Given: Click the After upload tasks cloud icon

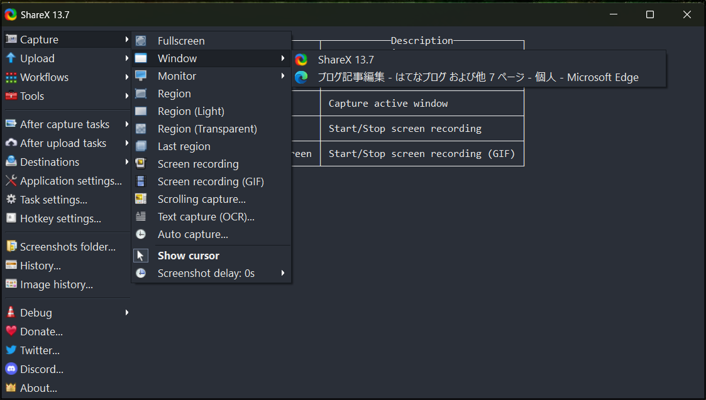Looking at the screenshot, I should point(11,143).
